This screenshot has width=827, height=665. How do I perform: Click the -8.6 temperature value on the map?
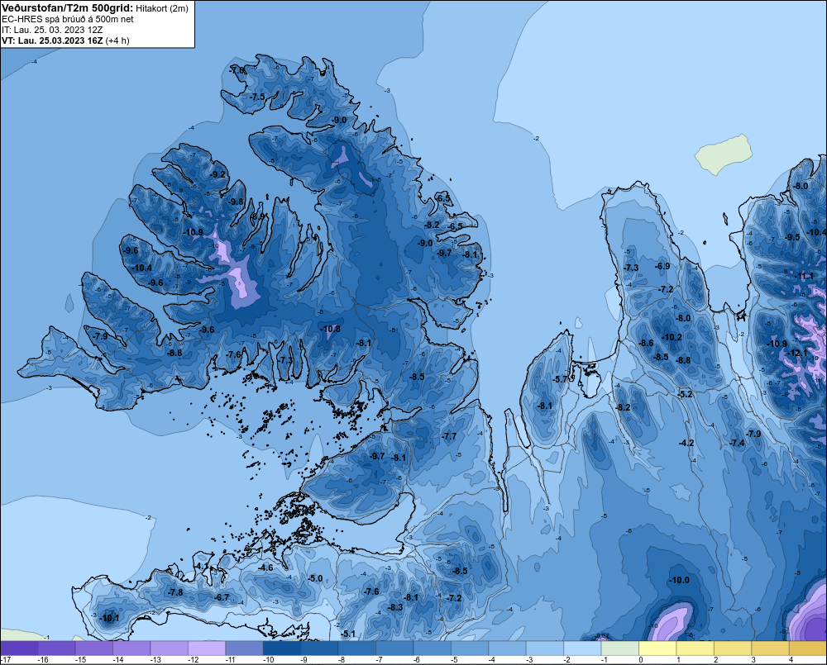point(646,343)
